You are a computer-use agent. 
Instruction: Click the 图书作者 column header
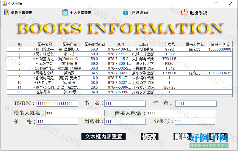point(70,44)
